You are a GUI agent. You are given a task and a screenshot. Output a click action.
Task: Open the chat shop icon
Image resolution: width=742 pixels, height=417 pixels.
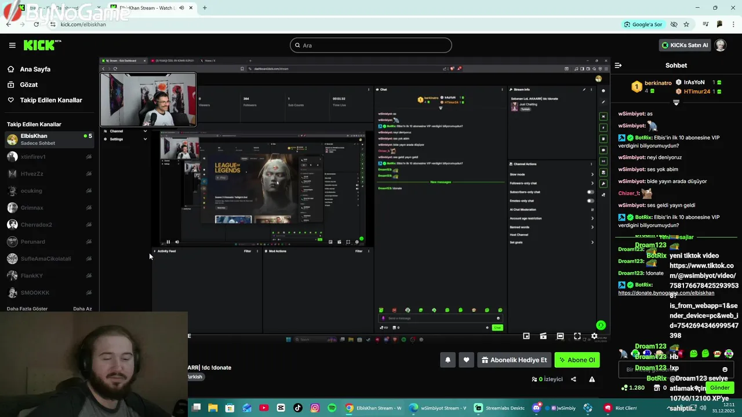click(656, 387)
